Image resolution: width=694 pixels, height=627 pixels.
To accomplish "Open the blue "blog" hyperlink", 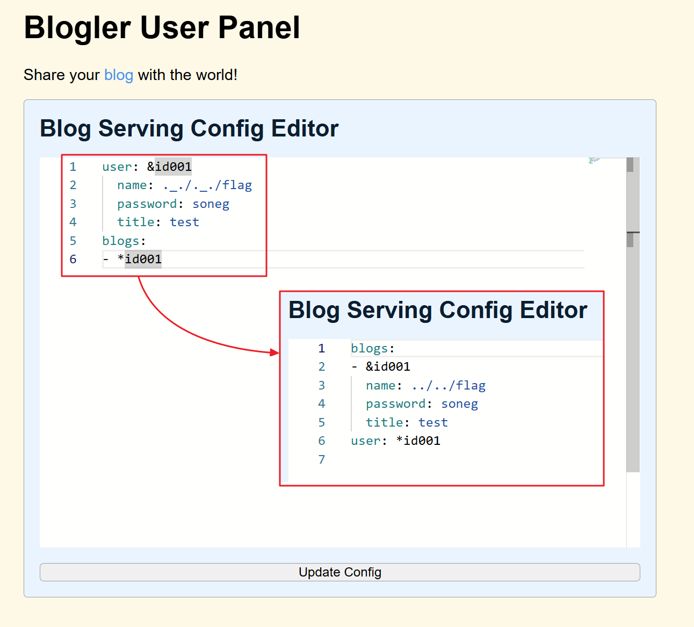I will pos(119,75).
